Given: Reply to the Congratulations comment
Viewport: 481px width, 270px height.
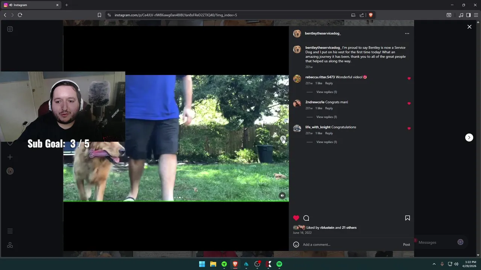Looking at the screenshot, I should point(329,133).
